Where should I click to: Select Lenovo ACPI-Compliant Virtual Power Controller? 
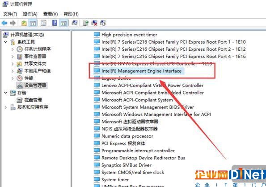[152, 85]
